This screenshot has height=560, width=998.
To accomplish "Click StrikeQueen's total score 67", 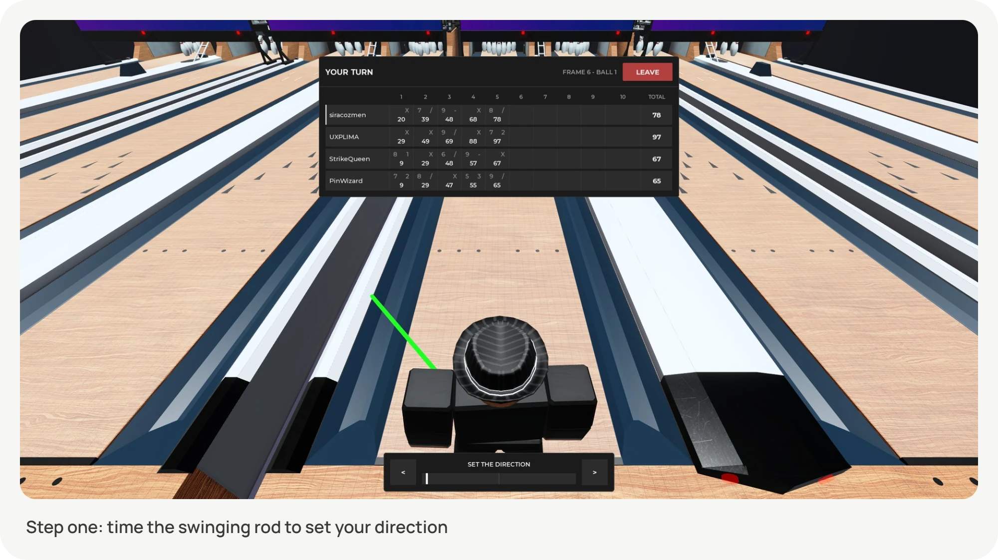I will (x=656, y=159).
